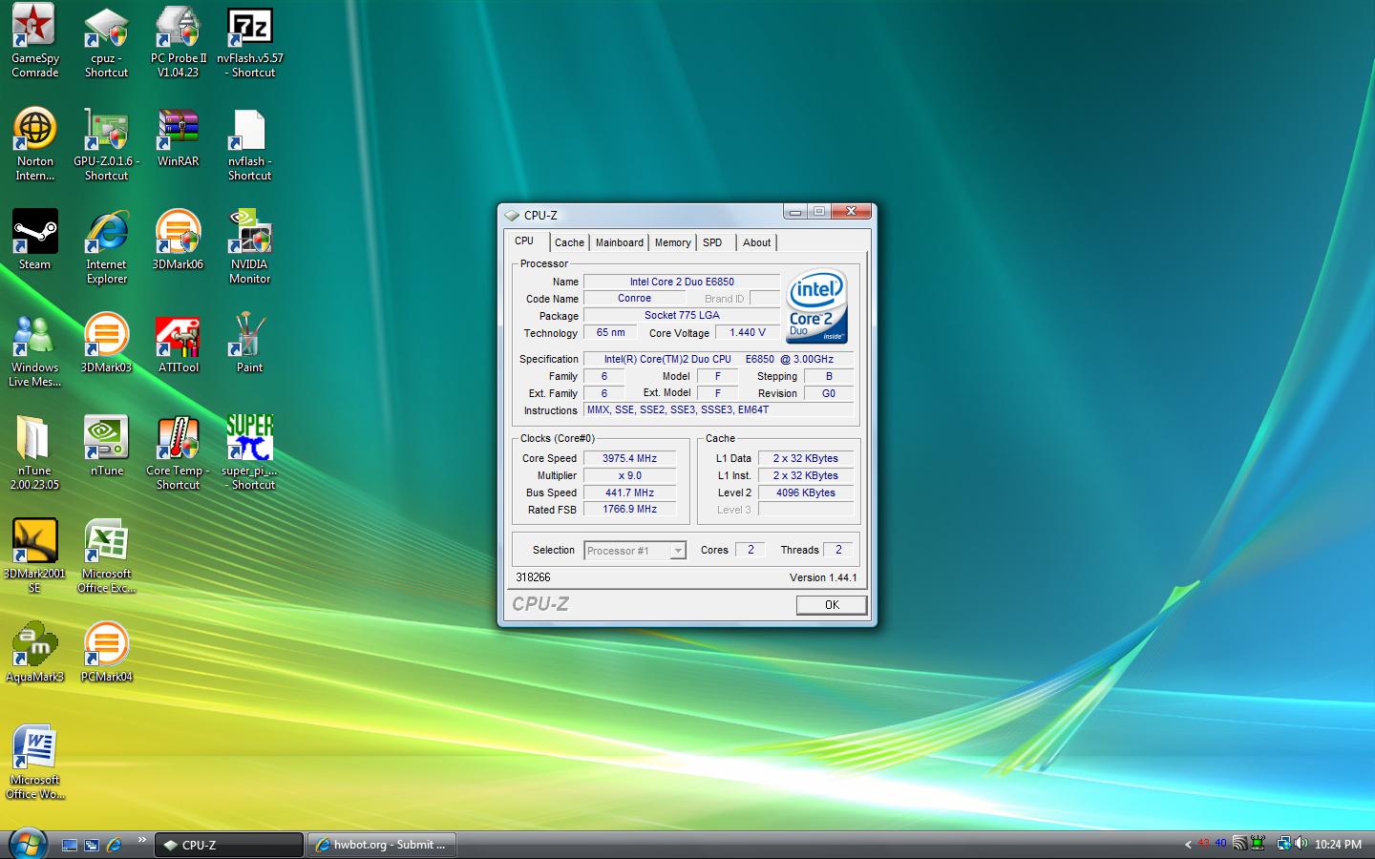The width and height of the screenshot is (1375, 859).
Task: Select the nvFlash v5.57 shortcut icon
Action: [249, 40]
